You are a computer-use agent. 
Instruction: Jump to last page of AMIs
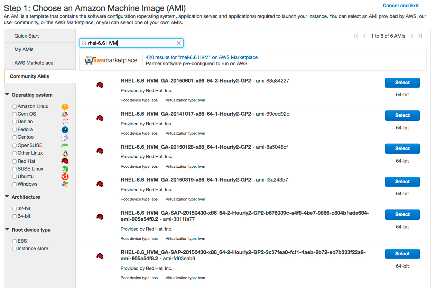pos(420,36)
